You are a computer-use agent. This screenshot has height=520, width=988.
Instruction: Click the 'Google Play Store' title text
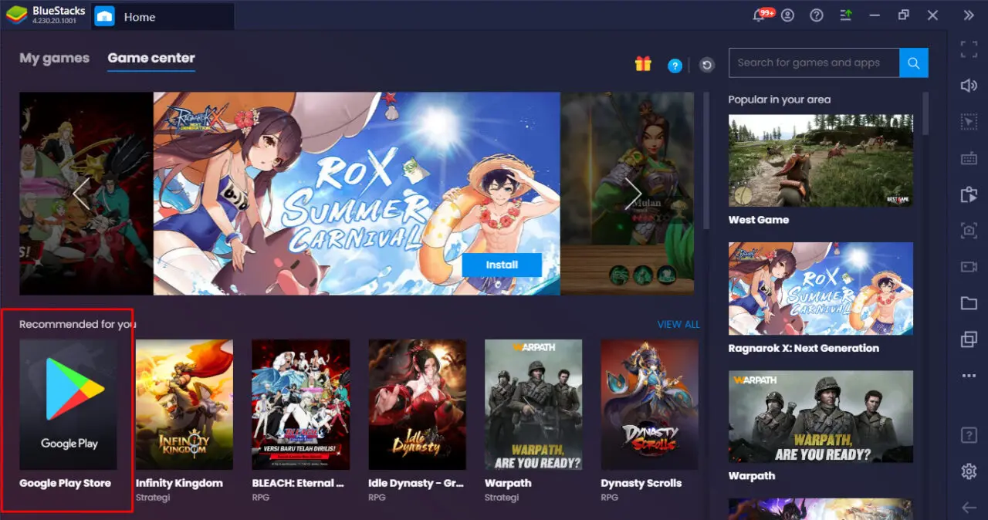point(65,483)
